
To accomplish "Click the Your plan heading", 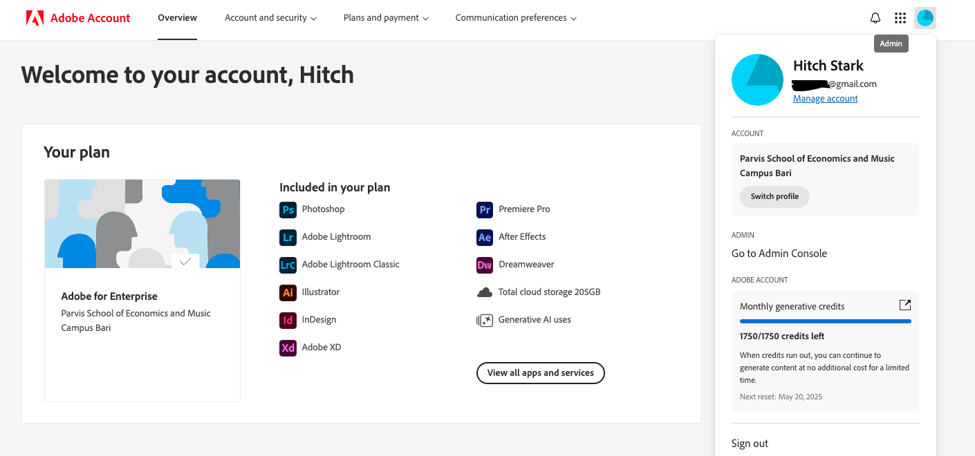I will 77,153.
